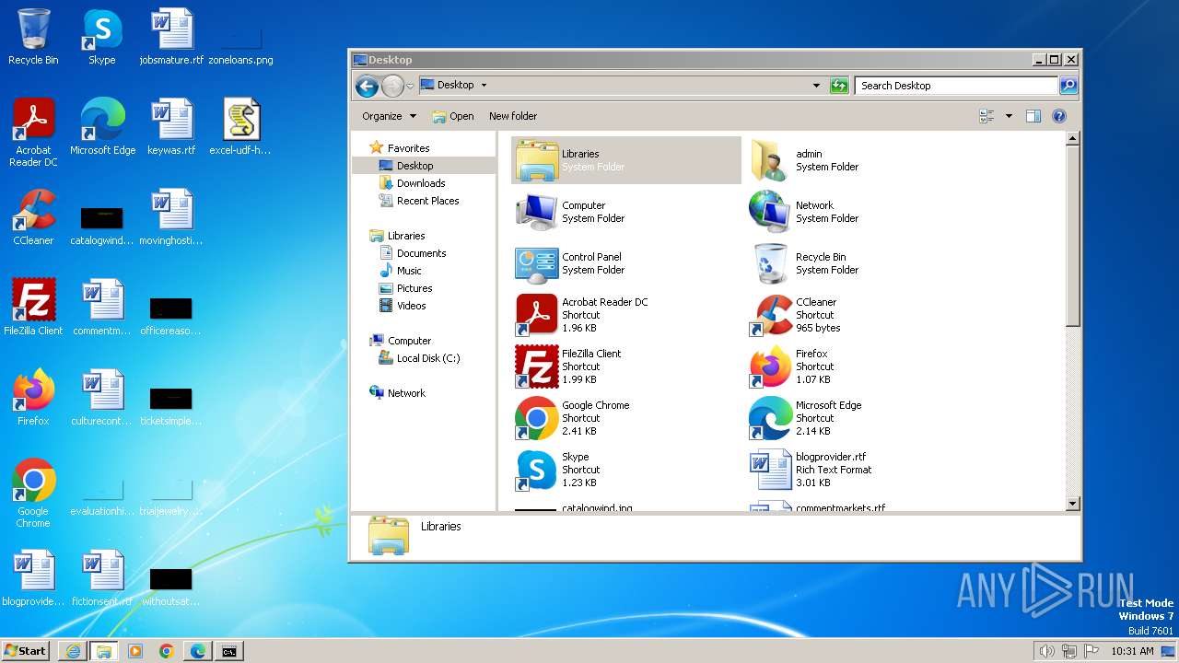
Task: Select keywas.rtf on the desktop
Action: [171, 127]
